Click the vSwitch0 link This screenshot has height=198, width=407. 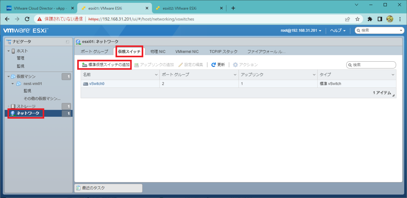click(x=97, y=84)
